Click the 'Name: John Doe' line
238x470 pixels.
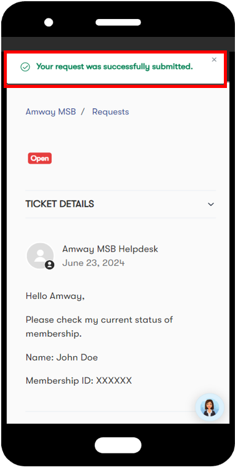pyautogui.click(x=61, y=357)
